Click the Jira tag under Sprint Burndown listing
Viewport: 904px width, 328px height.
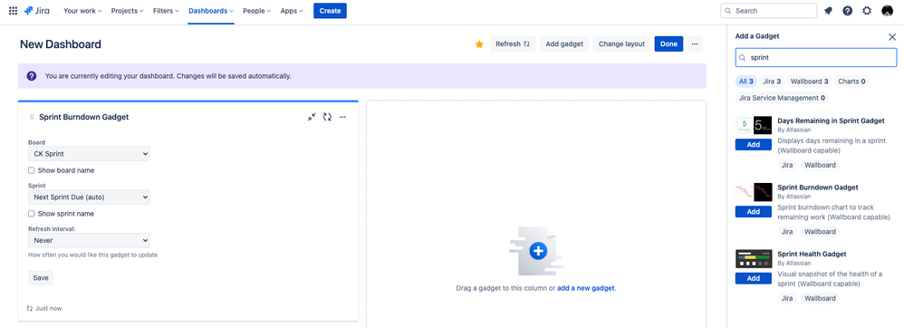pyautogui.click(x=786, y=232)
